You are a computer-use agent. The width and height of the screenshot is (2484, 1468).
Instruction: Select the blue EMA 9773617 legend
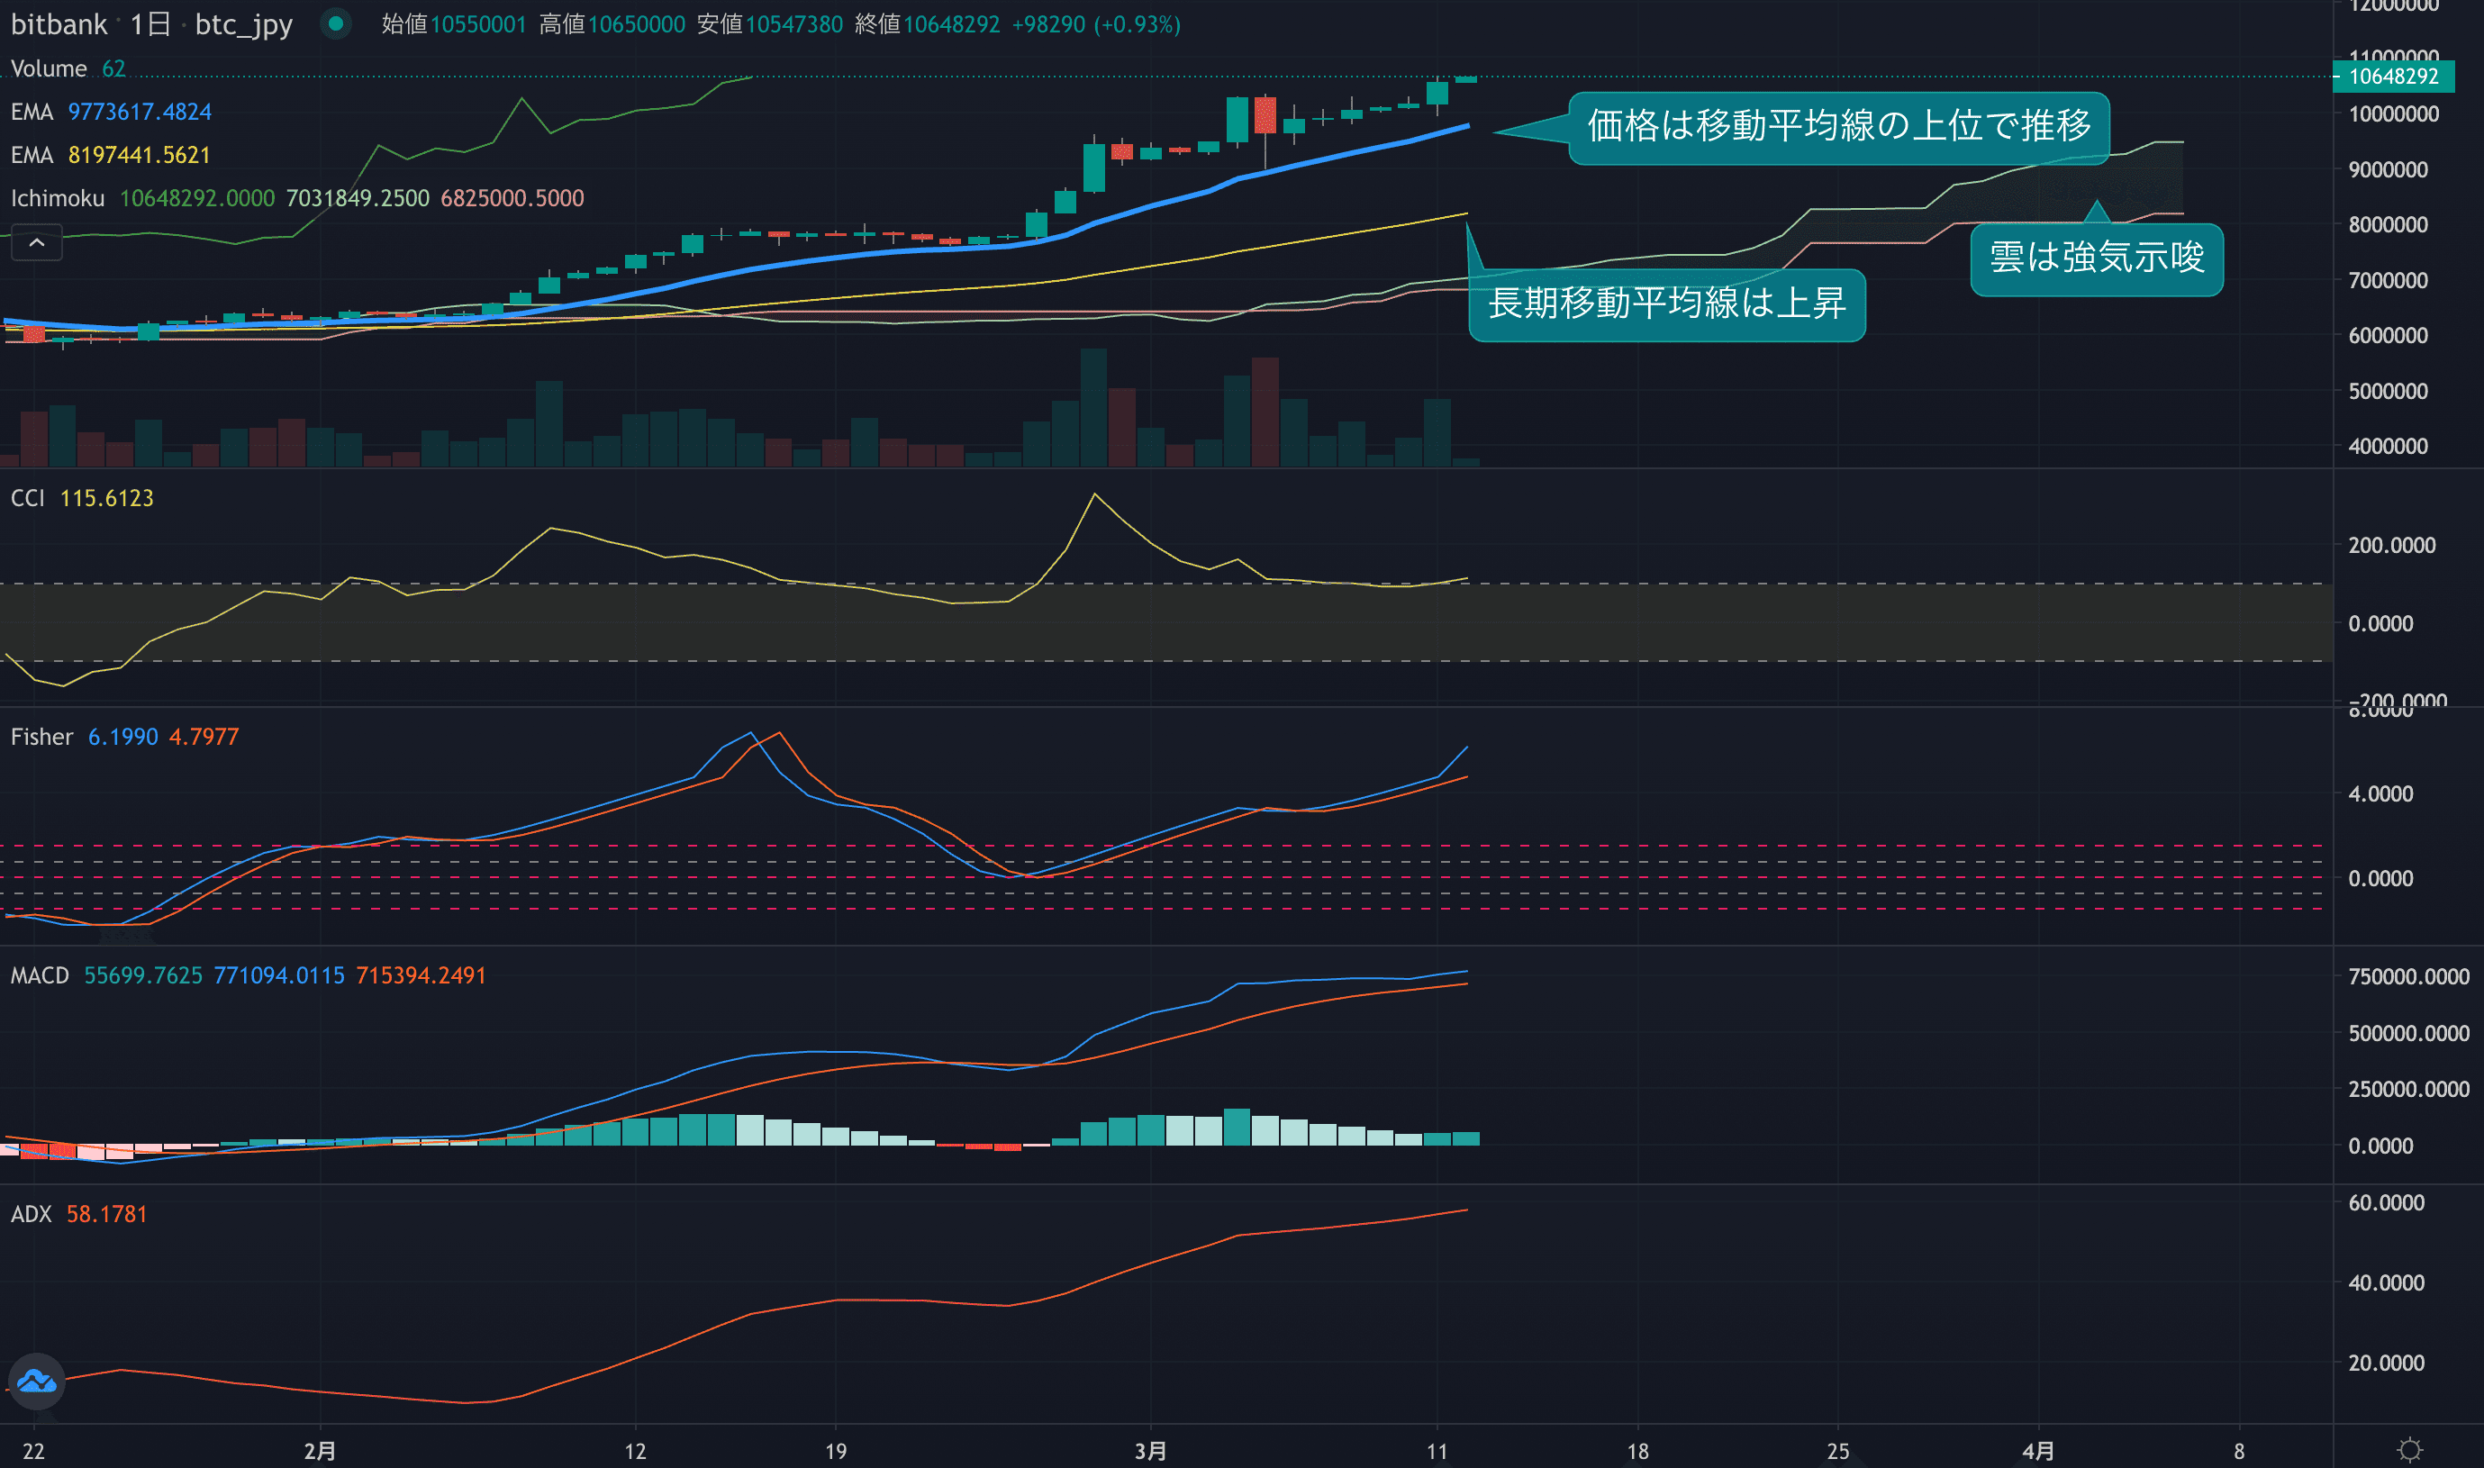pyautogui.click(x=111, y=112)
